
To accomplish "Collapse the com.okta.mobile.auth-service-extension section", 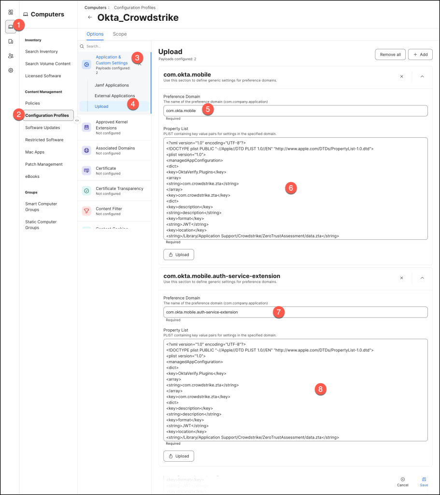I will [x=422, y=278].
